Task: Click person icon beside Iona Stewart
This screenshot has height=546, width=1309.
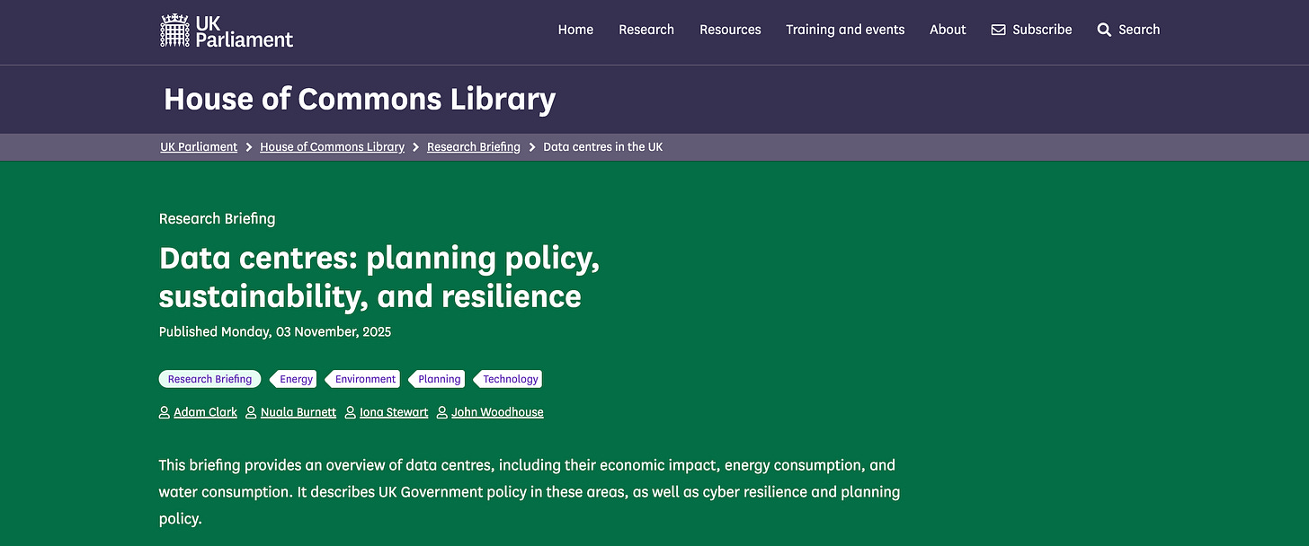Action: 350,412
